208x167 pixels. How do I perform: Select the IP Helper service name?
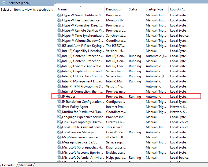[69, 97]
